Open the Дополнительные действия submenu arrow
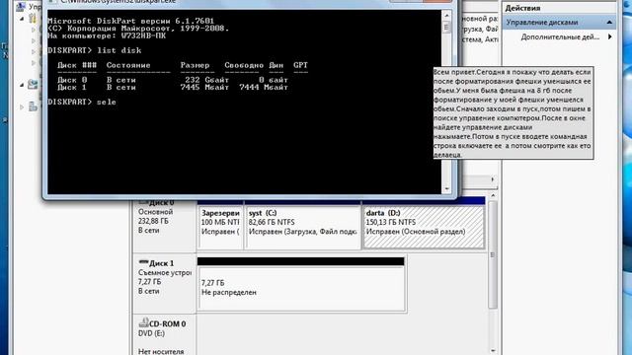Viewport: 632px width, 355px height. click(610, 36)
